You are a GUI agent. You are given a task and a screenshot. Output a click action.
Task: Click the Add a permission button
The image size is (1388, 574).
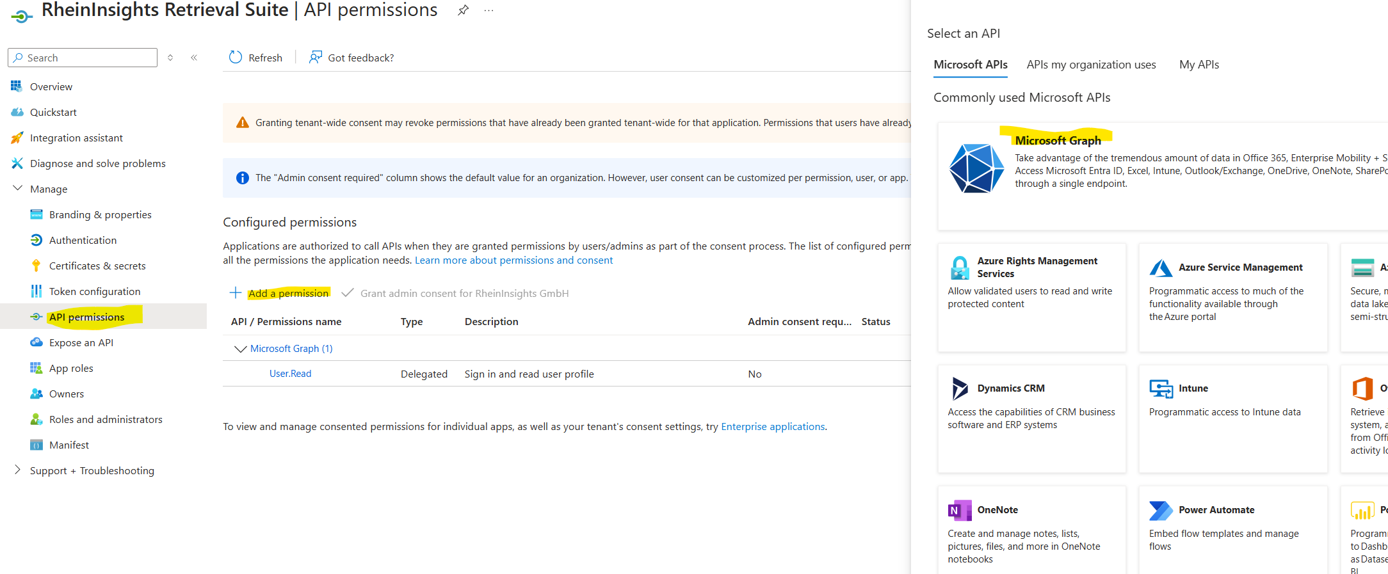click(x=280, y=293)
